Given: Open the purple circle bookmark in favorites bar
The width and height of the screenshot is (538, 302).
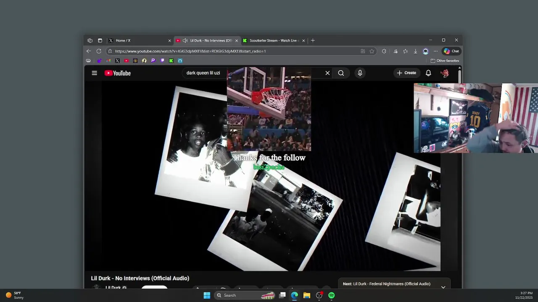Looking at the screenshot, I should pos(99,61).
